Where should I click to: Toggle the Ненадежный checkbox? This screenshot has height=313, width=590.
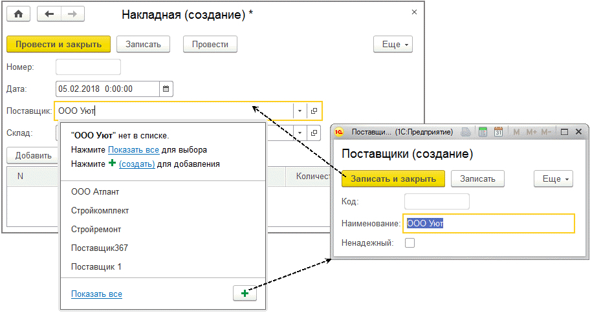pyautogui.click(x=410, y=243)
